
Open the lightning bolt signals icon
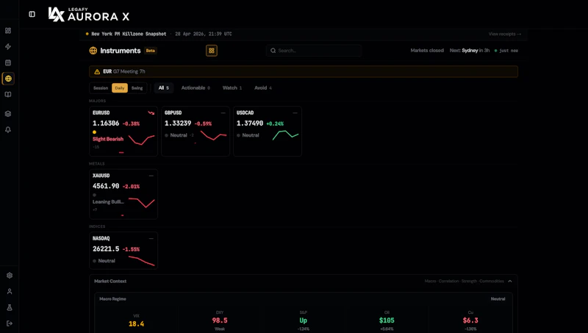pyautogui.click(x=8, y=46)
